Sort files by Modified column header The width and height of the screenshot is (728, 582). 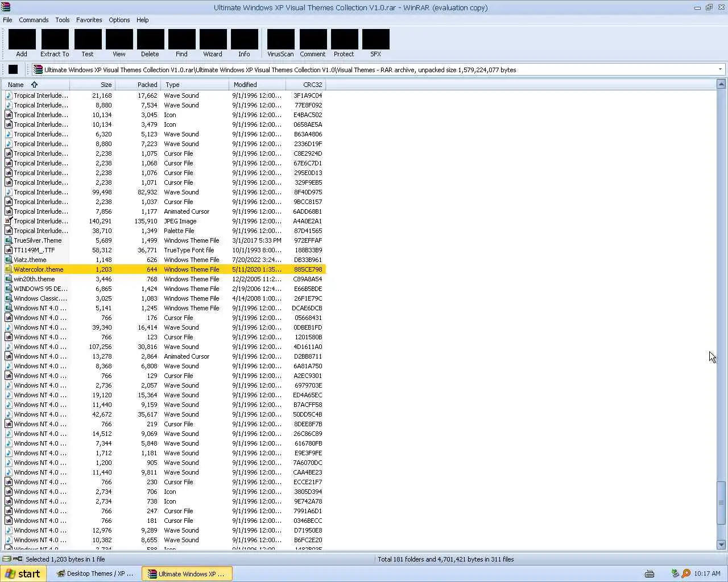[258, 85]
